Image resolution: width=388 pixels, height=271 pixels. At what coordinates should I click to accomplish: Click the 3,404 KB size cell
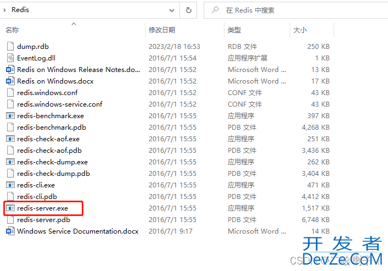[x=316, y=173]
